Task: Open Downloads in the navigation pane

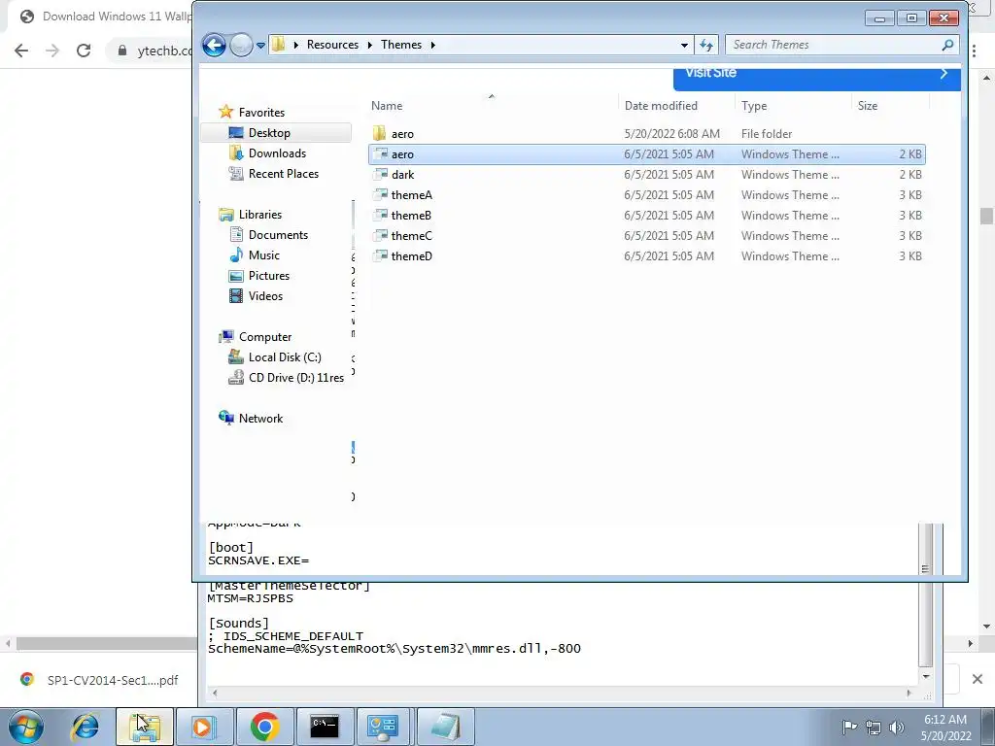Action: point(277,153)
